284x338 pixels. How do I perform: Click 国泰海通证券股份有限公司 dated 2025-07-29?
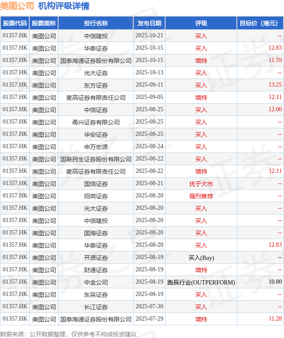point(96,318)
